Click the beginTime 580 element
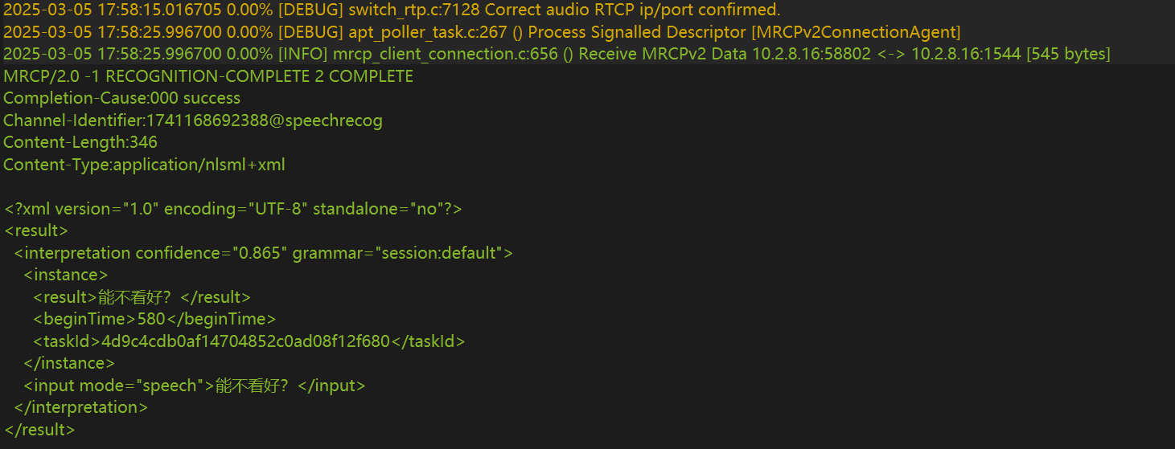 [154, 319]
